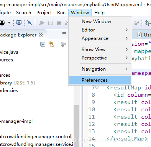Select the manager.controller package item

click(36, 137)
